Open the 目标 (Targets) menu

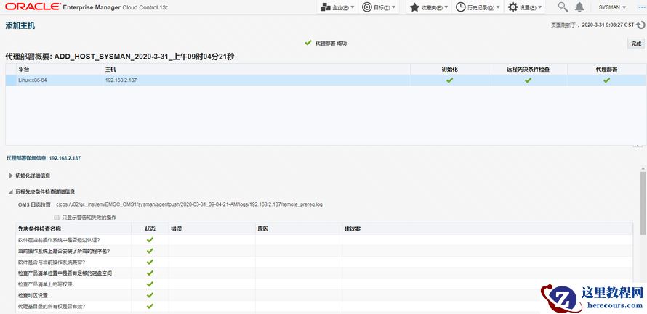click(378, 7)
